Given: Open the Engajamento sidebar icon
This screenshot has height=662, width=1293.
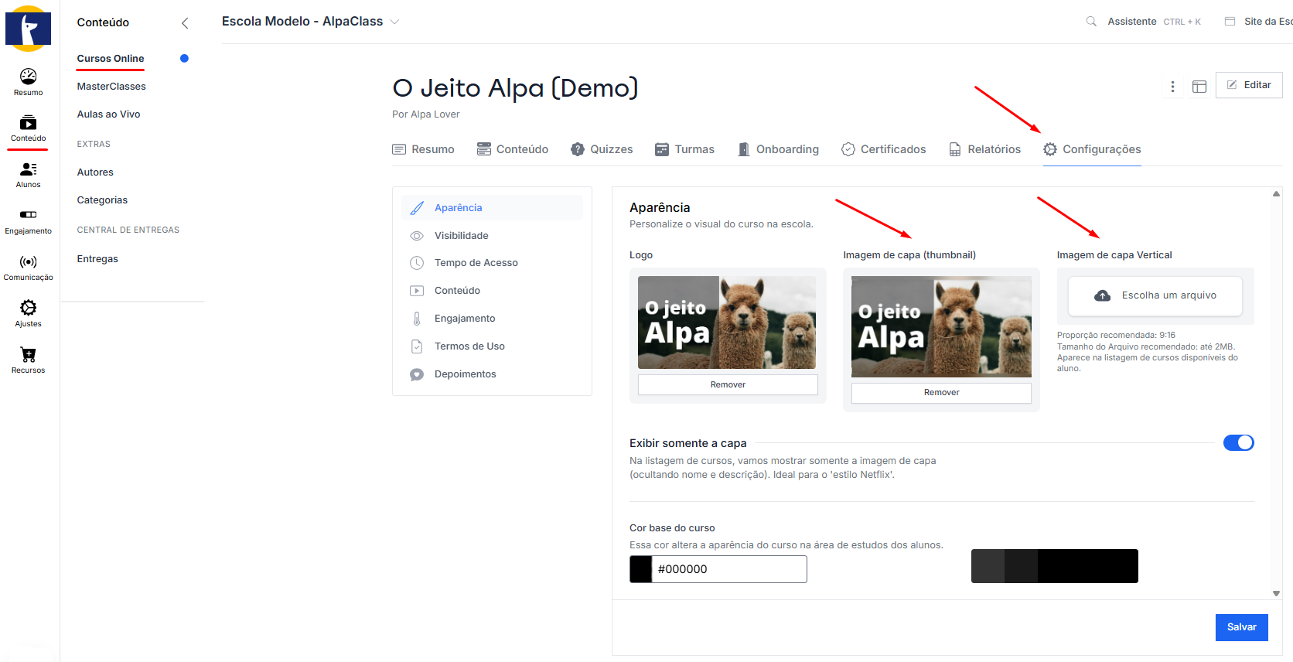Looking at the screenshot, I should (28, 215).
